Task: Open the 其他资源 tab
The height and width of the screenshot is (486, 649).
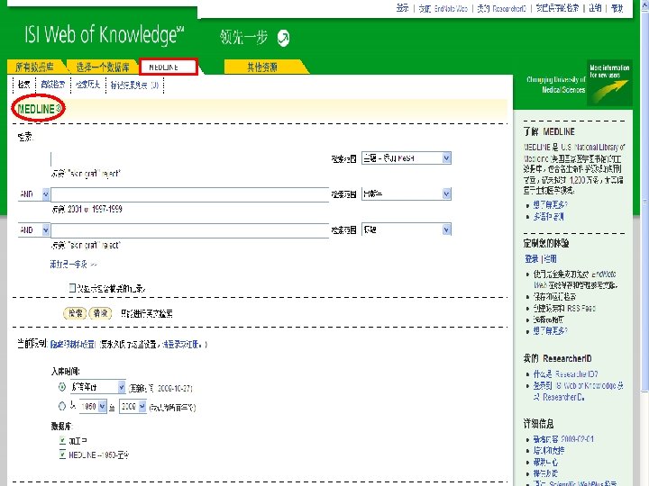Action: click(x=262, y=67)
